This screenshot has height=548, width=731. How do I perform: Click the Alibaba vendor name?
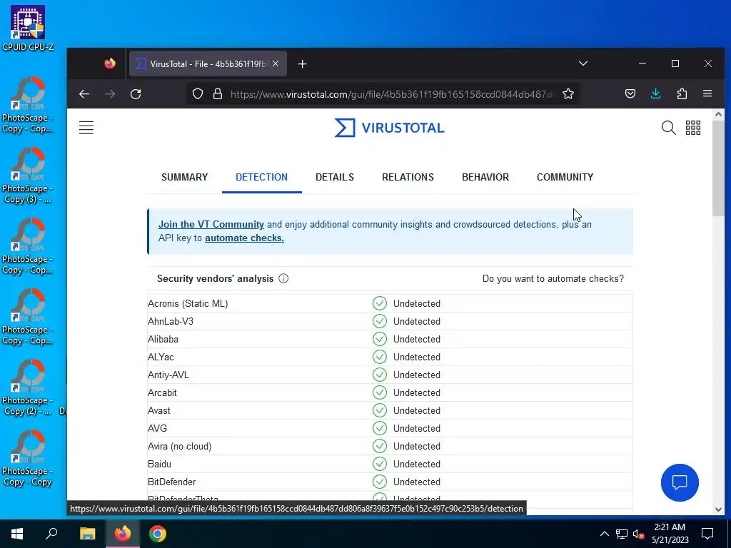163,339
